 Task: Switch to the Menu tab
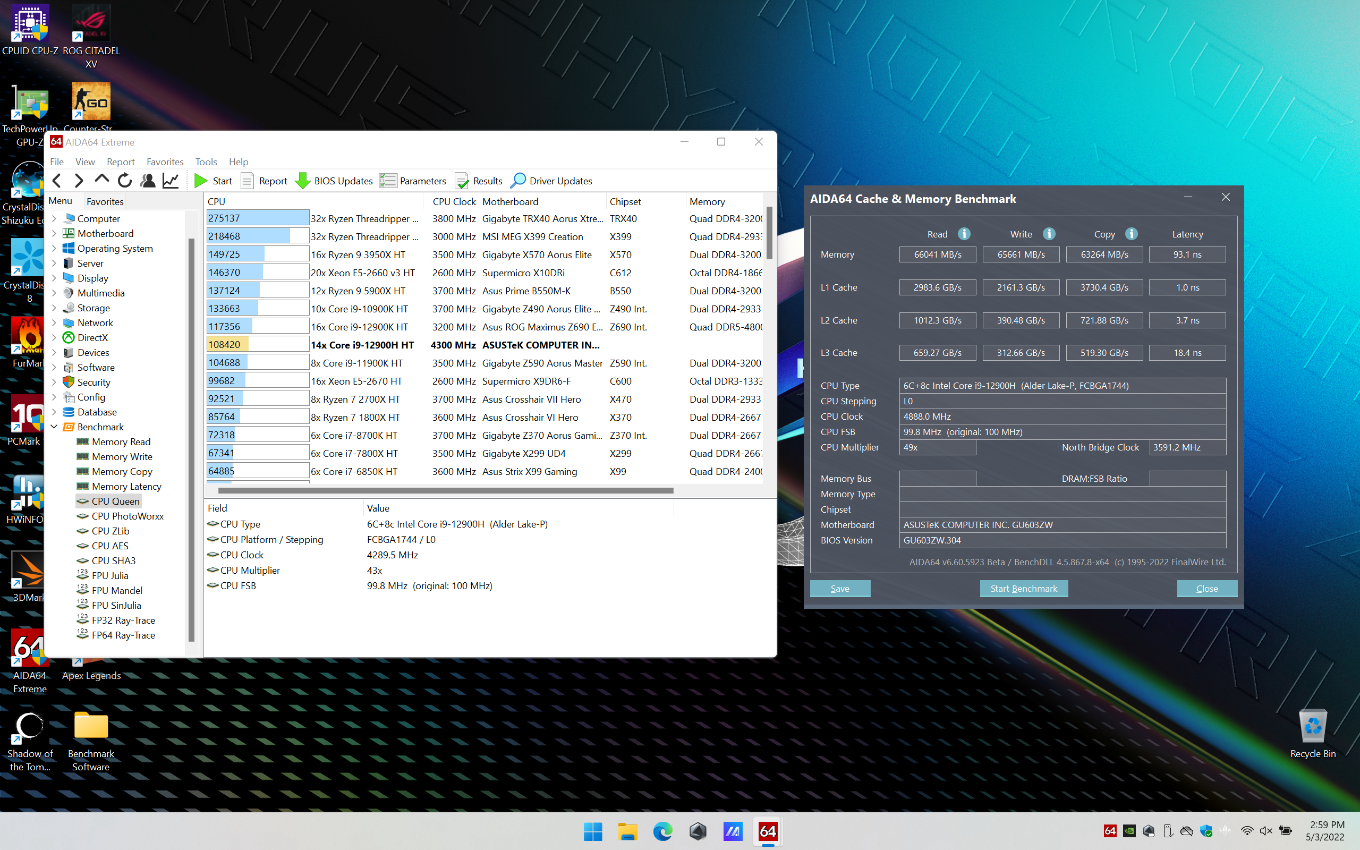60,201
